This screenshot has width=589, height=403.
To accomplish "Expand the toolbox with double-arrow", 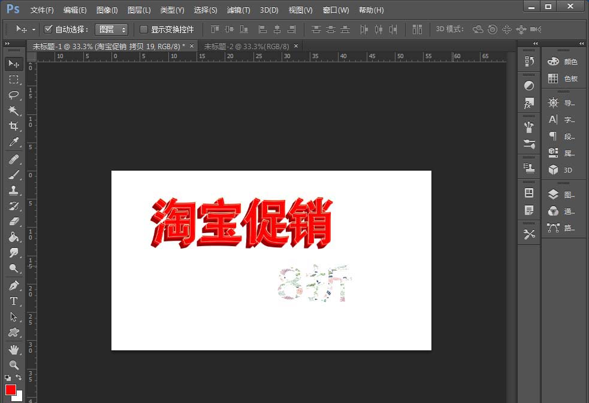I will [x=7, y=44].
